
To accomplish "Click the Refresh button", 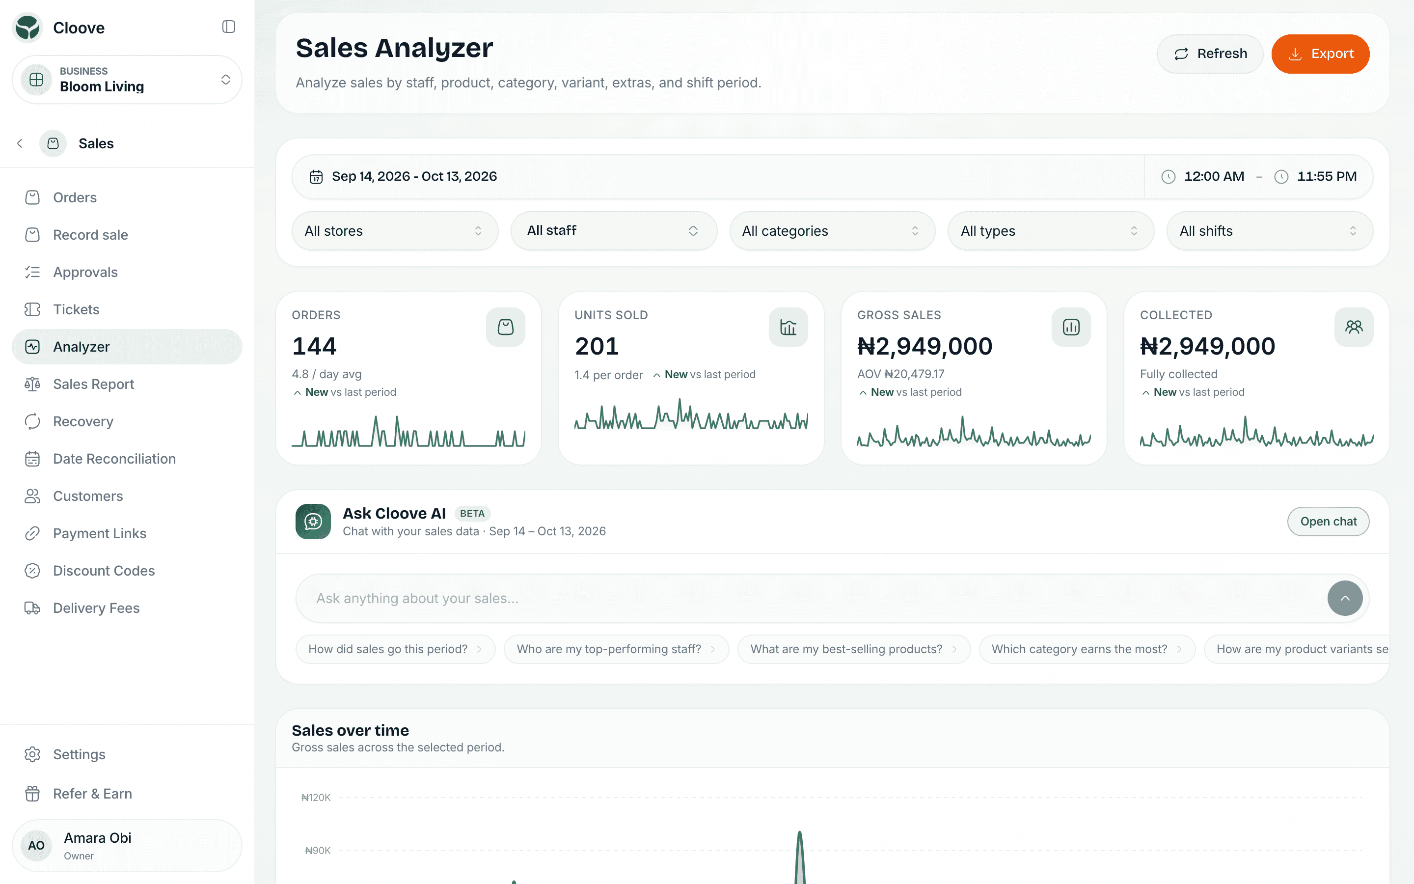I will tap(1209, 54).
